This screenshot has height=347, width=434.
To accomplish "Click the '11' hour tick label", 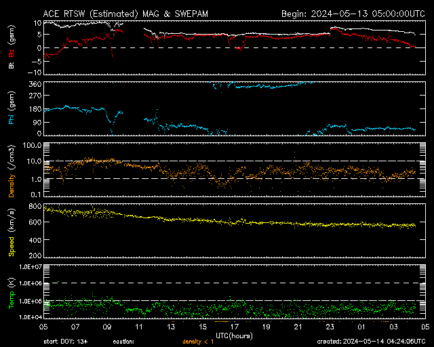I will click(x=139, y=327).
